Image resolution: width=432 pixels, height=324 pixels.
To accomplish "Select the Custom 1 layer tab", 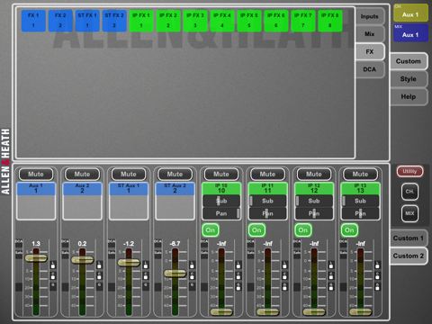I will (409, 238).
